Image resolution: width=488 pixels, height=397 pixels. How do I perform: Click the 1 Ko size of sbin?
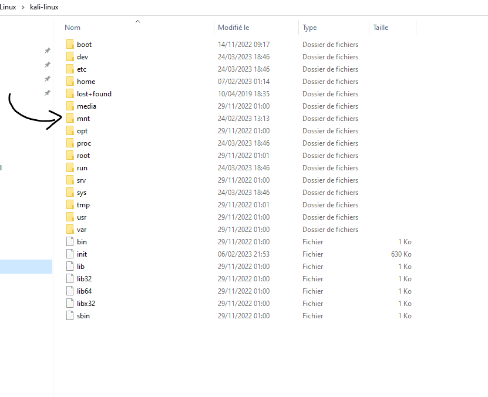(405, 316)
